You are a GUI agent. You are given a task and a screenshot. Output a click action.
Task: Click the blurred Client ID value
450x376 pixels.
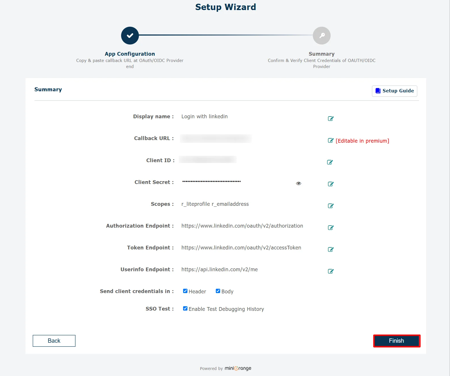tap(208, 160)
